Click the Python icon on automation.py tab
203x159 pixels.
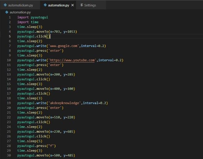[x=45, y=5]
